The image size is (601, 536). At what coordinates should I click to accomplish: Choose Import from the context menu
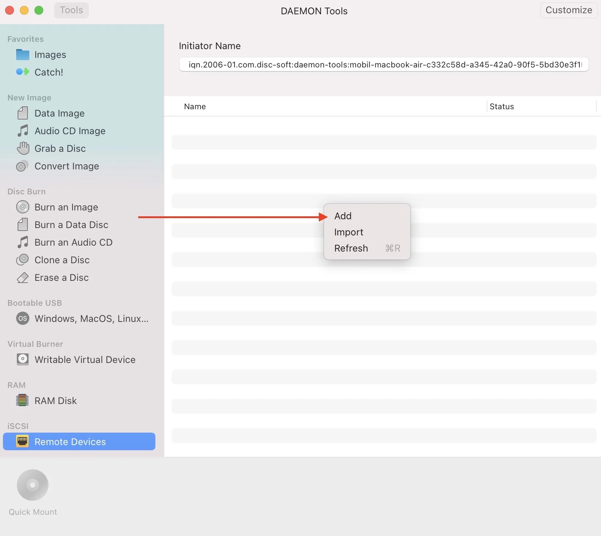pyautogui.click(x=349, y=232)
